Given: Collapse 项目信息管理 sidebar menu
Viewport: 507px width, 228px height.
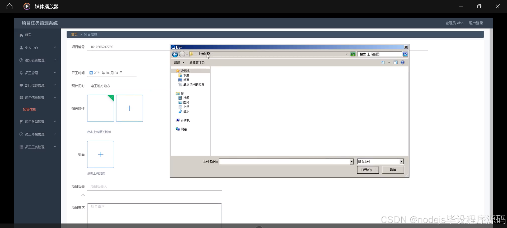Looking at the screenshot, I should pyautogui.click(x=37, y=98).
